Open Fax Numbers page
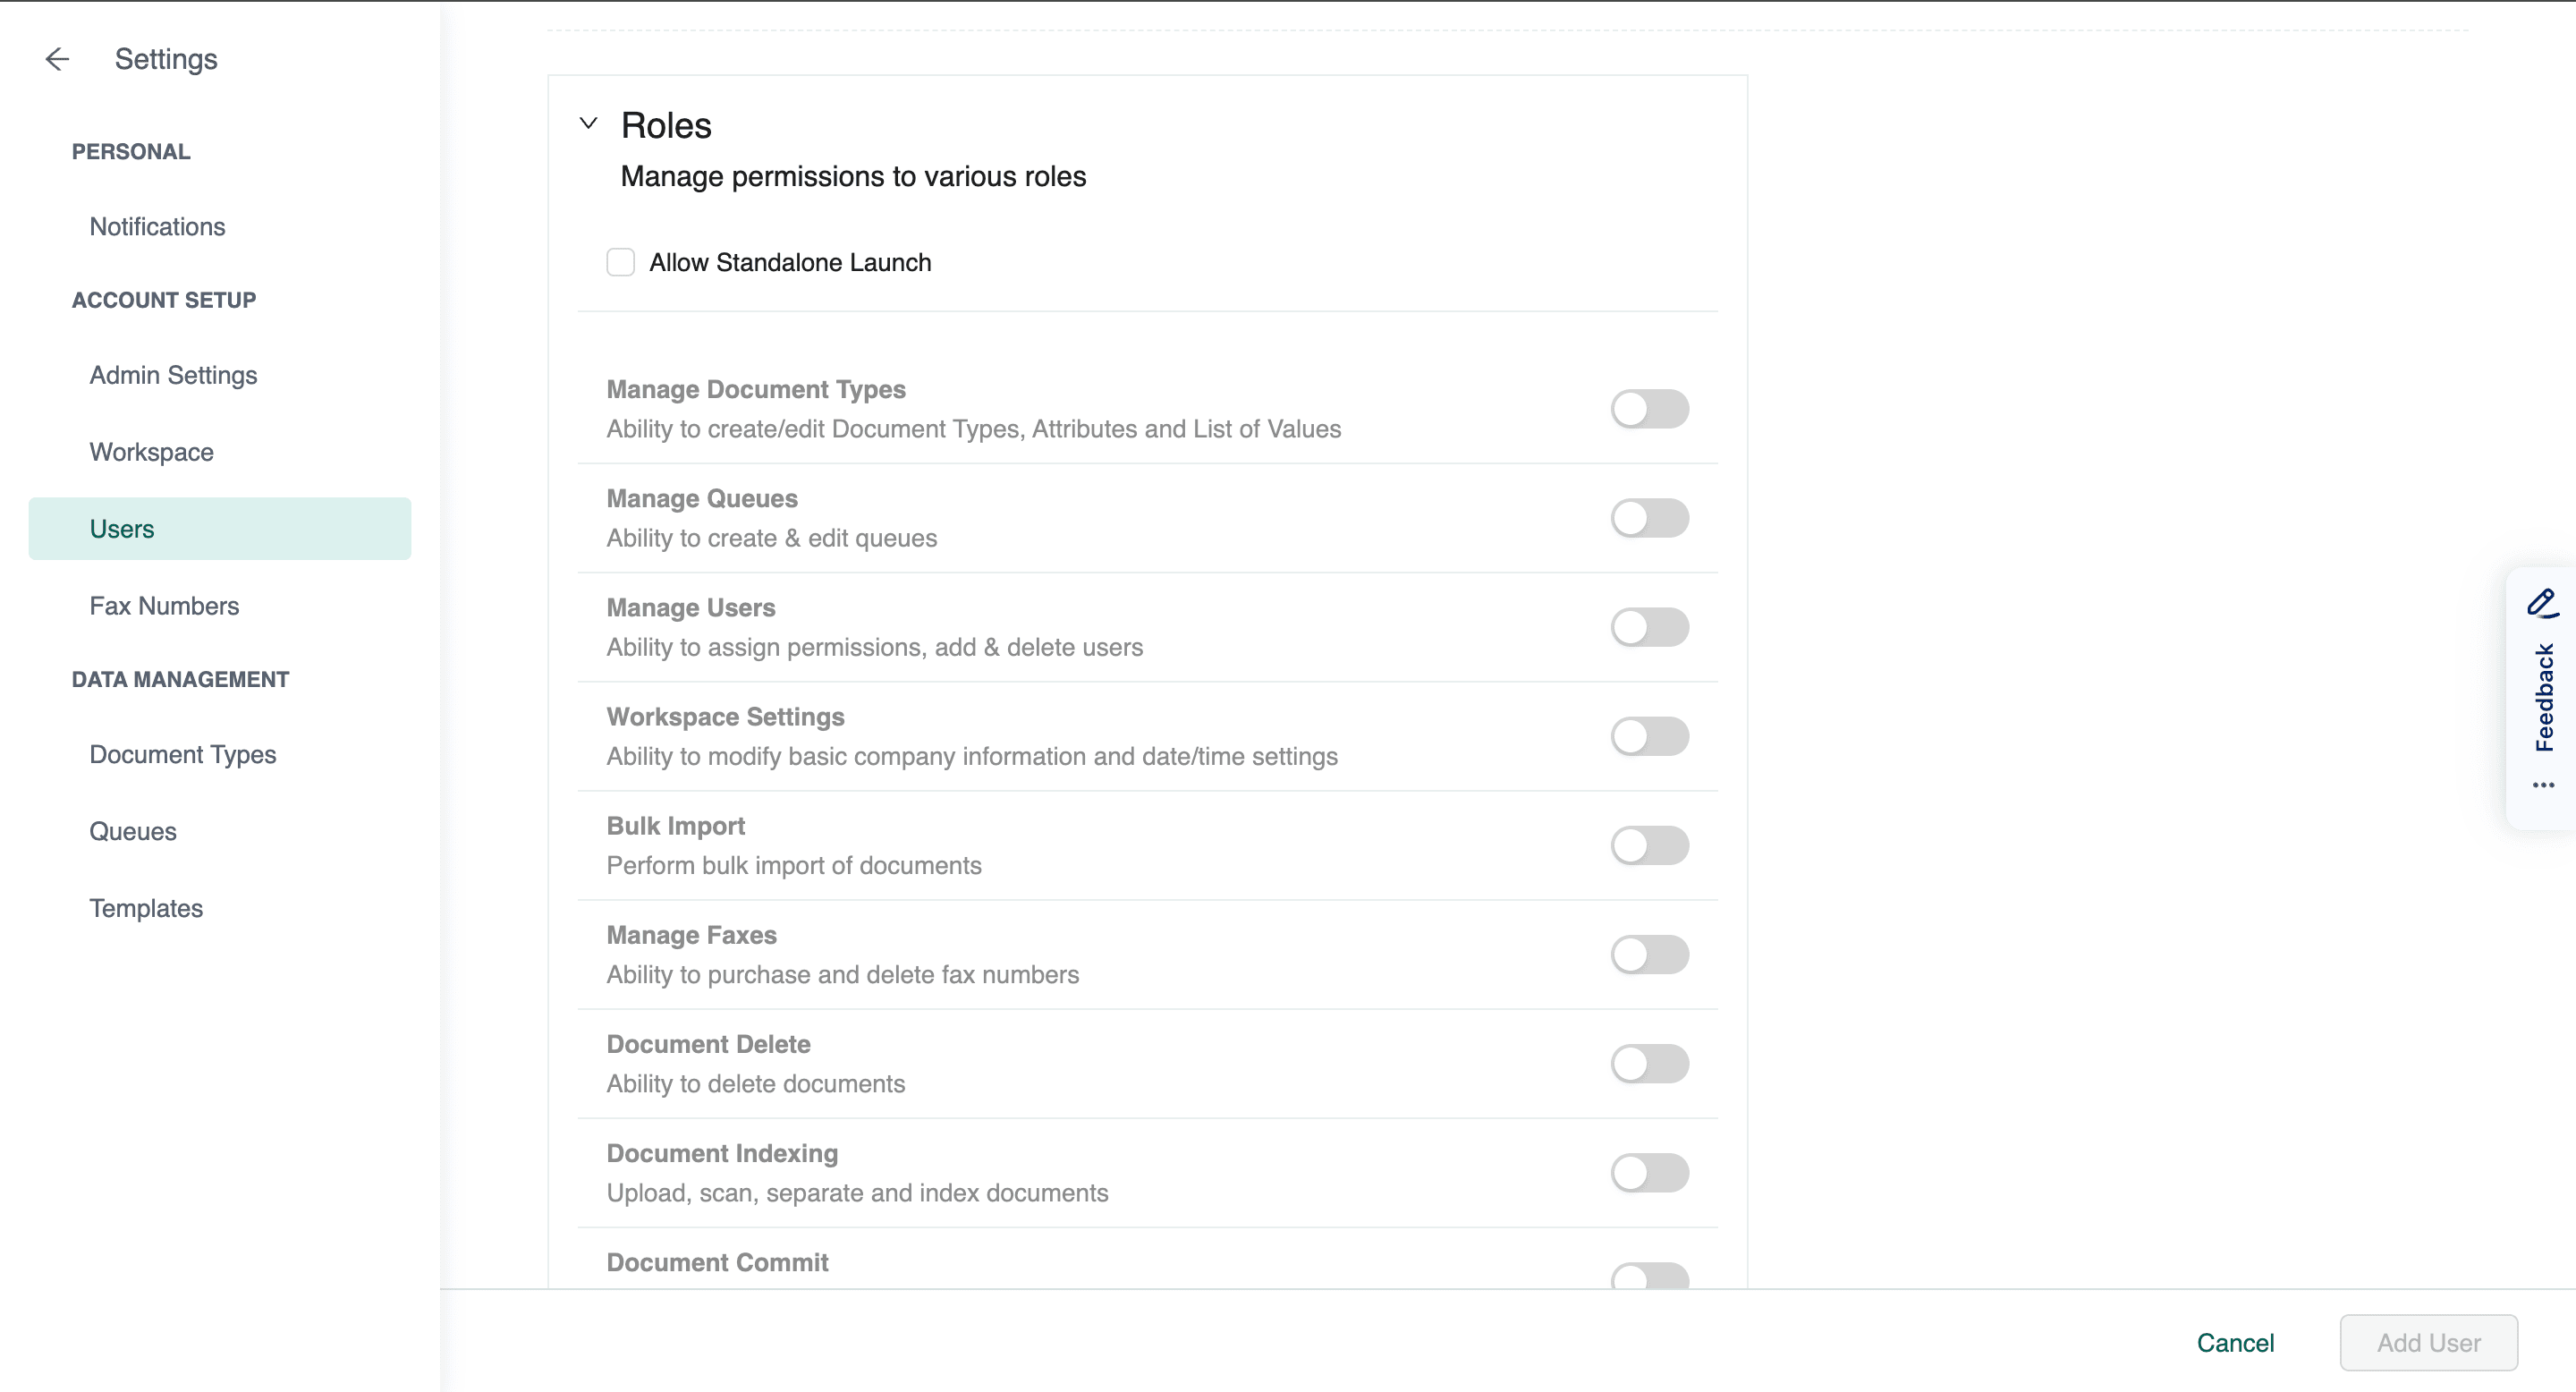The width and height of the screenshot is (2576, 1392). pyautogui.click(x=164, y=606)
